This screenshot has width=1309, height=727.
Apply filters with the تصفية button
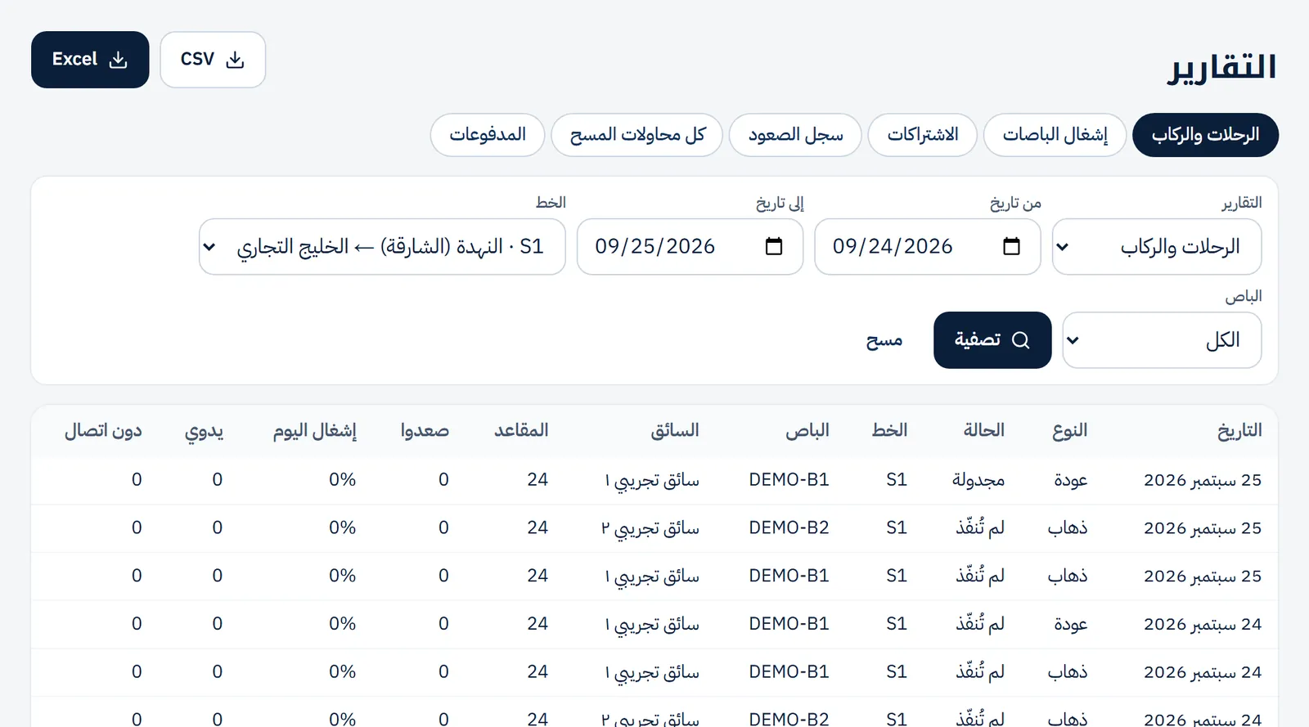point(992,340)
